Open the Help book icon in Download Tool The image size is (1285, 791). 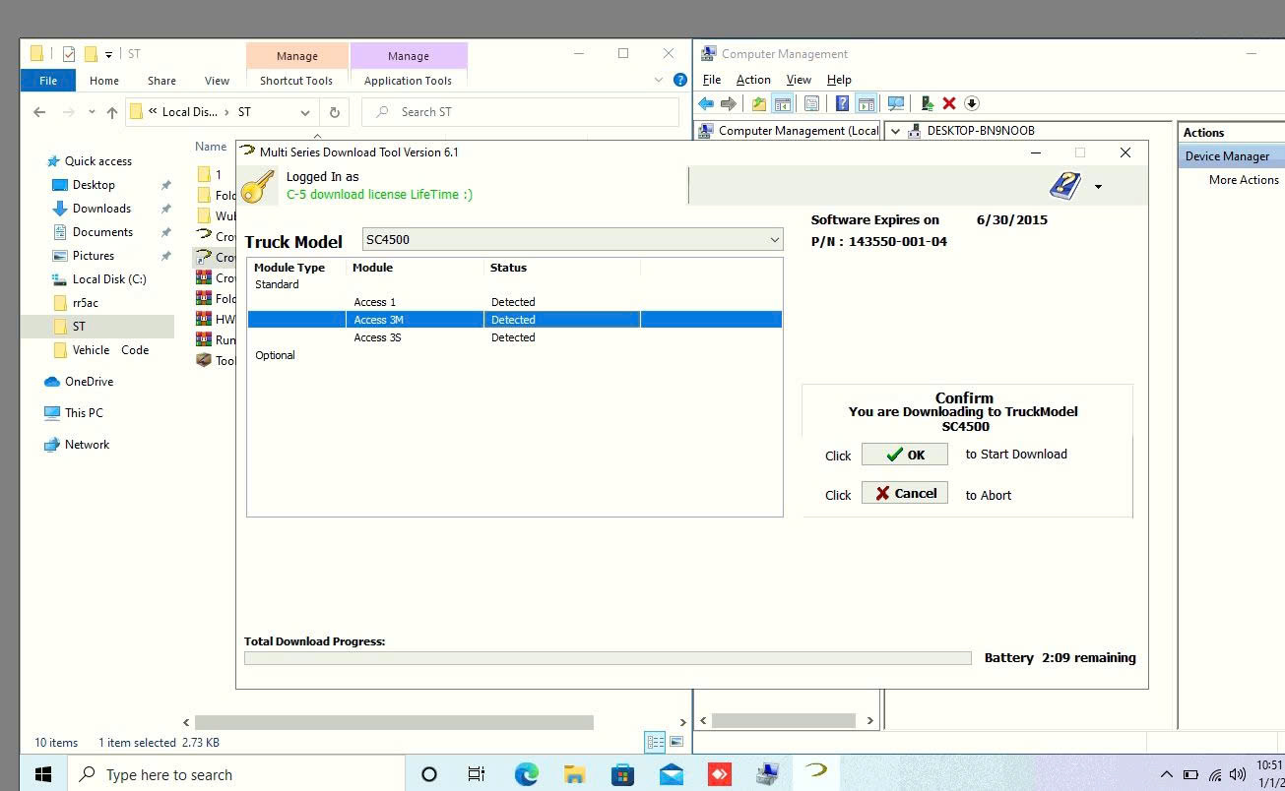1063,185
